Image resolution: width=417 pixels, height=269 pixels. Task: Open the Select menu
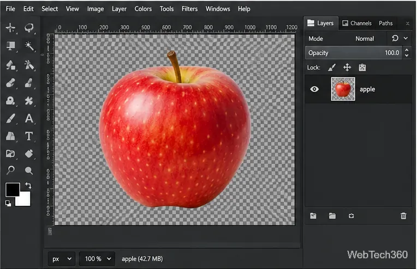(50, 9)
